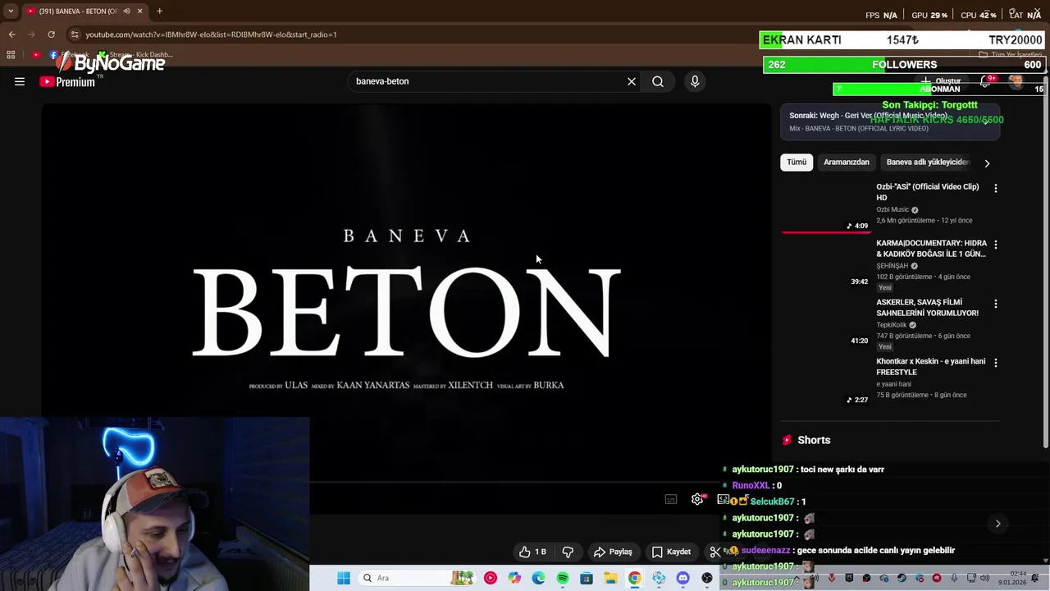Click the TepkiKolik channel name
1050x591 pixels.
892,325
